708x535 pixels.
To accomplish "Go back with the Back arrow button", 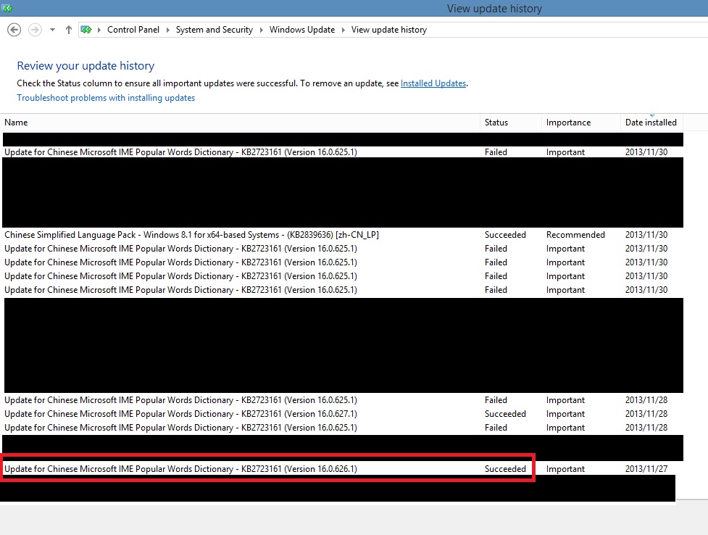I will [x=14, y=30].
